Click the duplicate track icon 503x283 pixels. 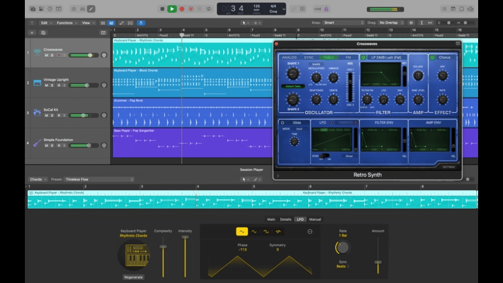(43, 33)
